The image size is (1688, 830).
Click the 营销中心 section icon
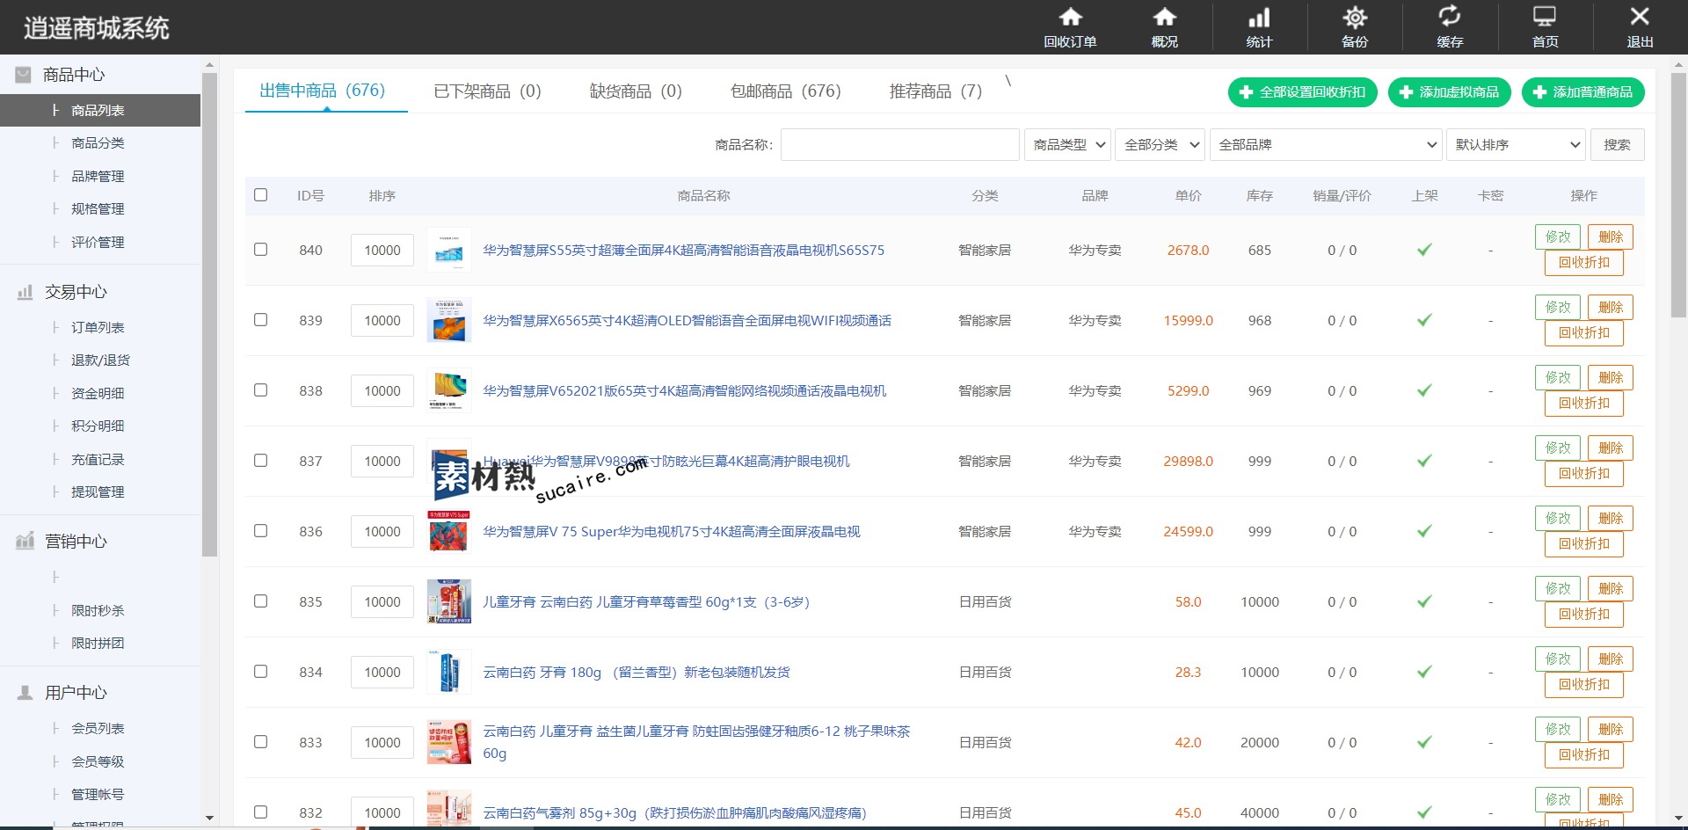[x=25, y=542]
